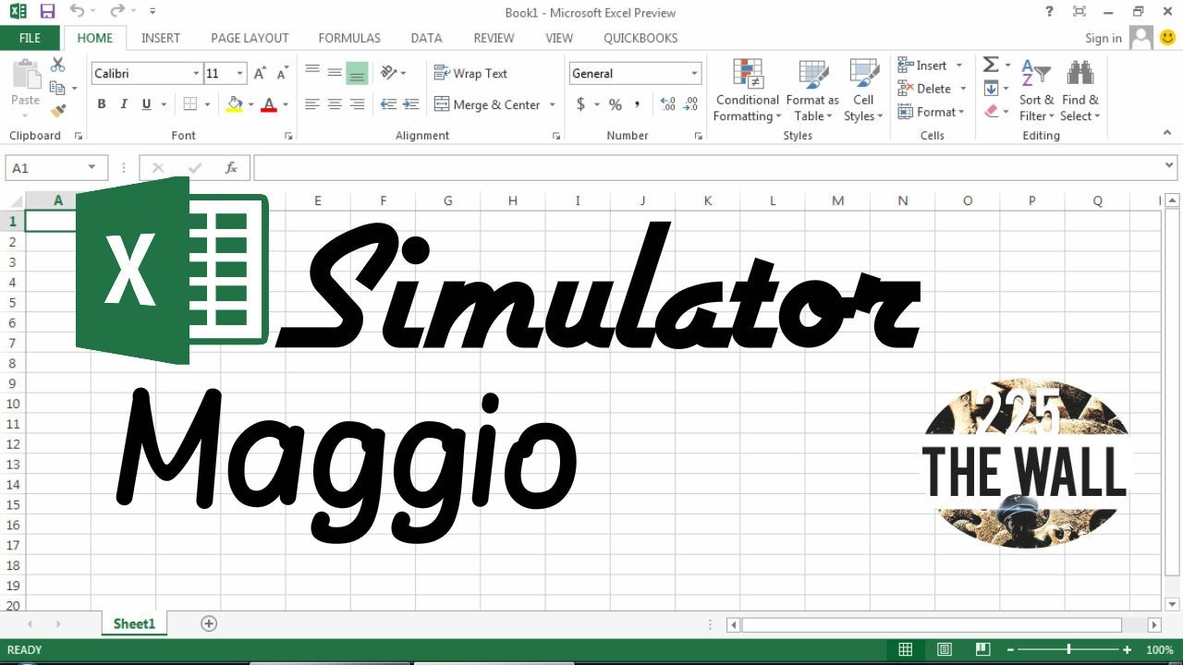Switch to Page Layout view in status bar
The height and width of the screenshot is (665, 1183).
[944, 649]
